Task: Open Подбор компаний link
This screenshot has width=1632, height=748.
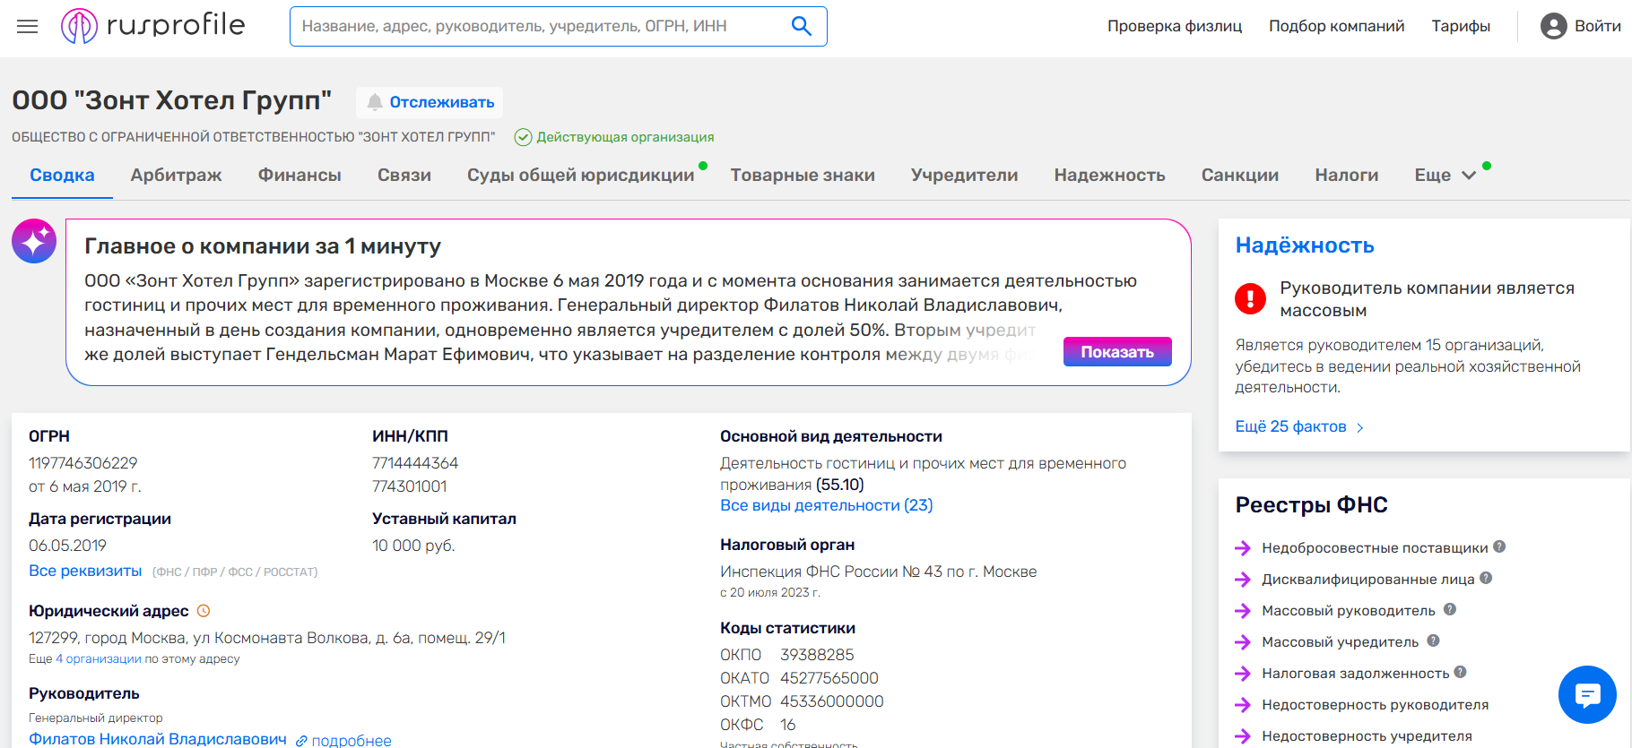Action: click(1336, 26)
